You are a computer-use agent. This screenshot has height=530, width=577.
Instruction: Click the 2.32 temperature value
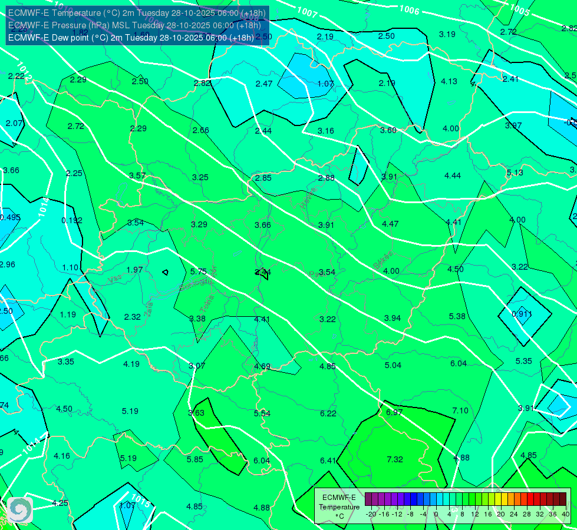[x=133, y=317]
